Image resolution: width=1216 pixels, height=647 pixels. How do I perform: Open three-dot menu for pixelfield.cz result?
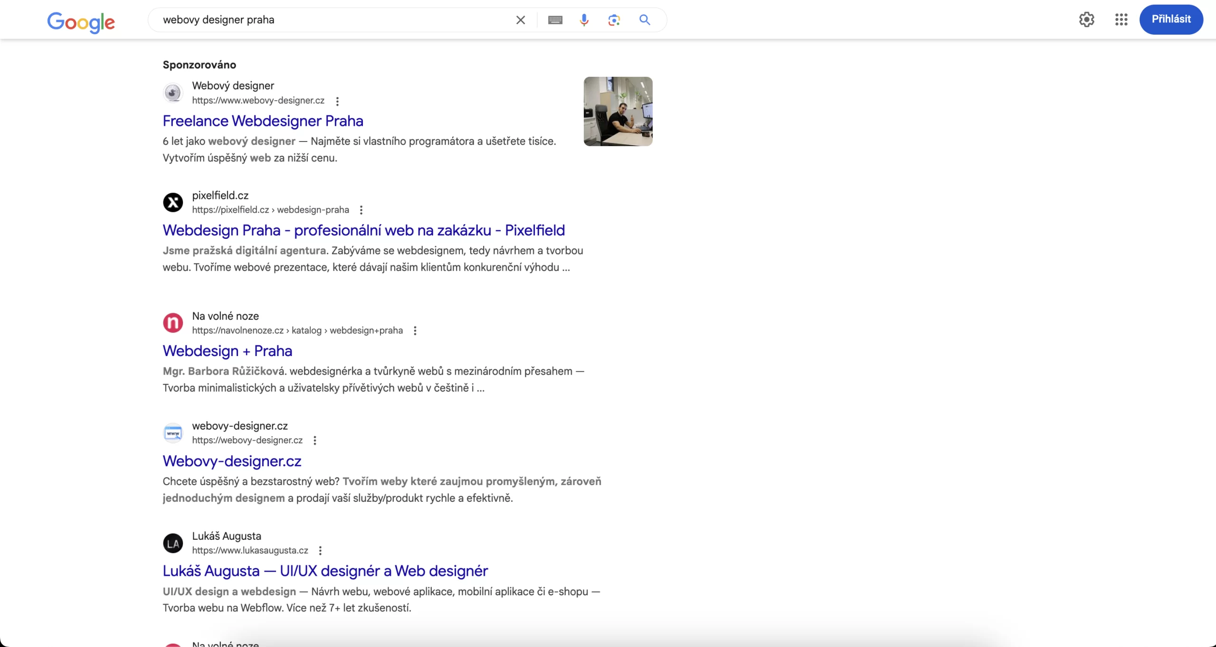(x=361, y=210)
